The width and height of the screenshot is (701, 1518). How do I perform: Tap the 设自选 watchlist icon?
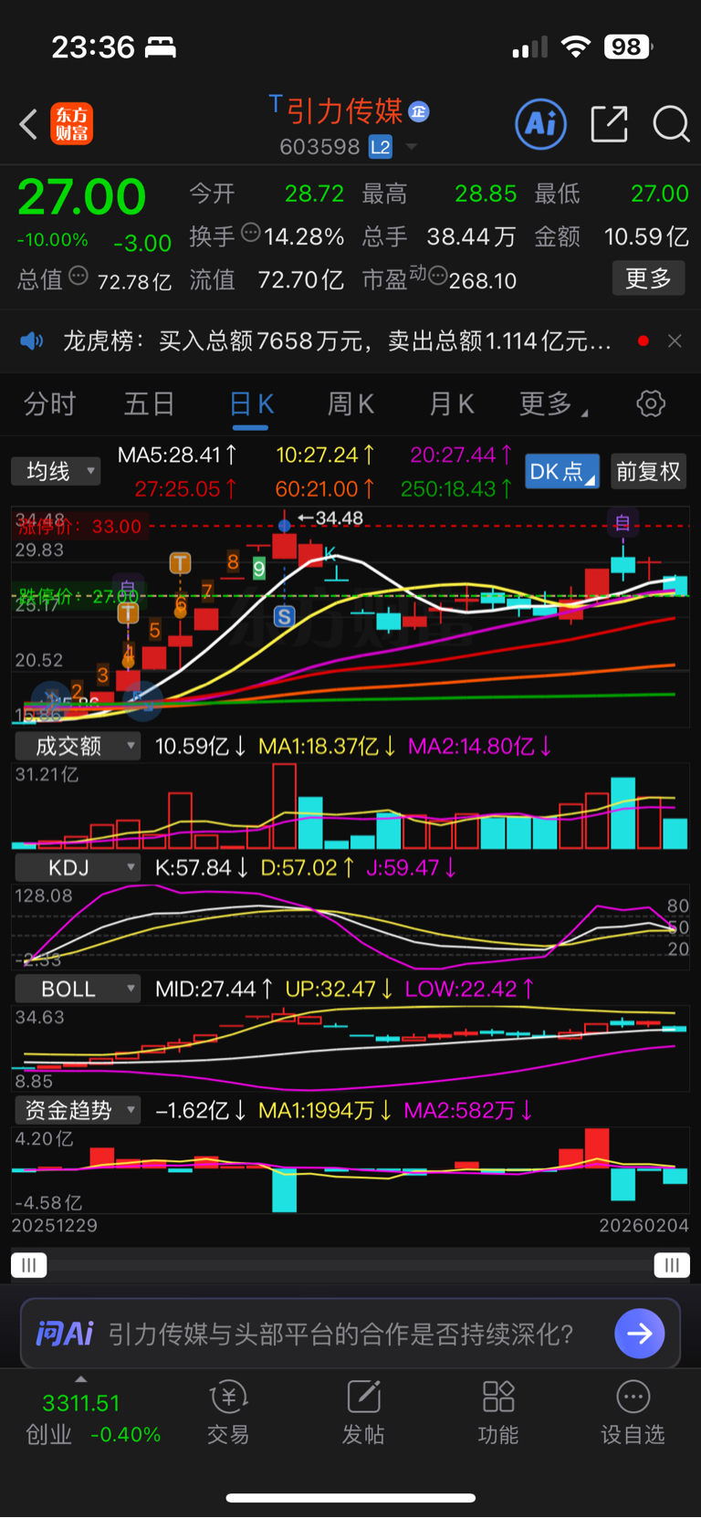click(633, 1412)
